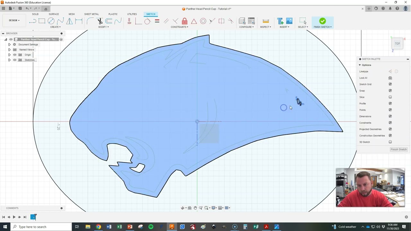Viewport: 411px width, 231px height.
Task: Select the Circle sketch tool
Action: click(x=51, y=21)
